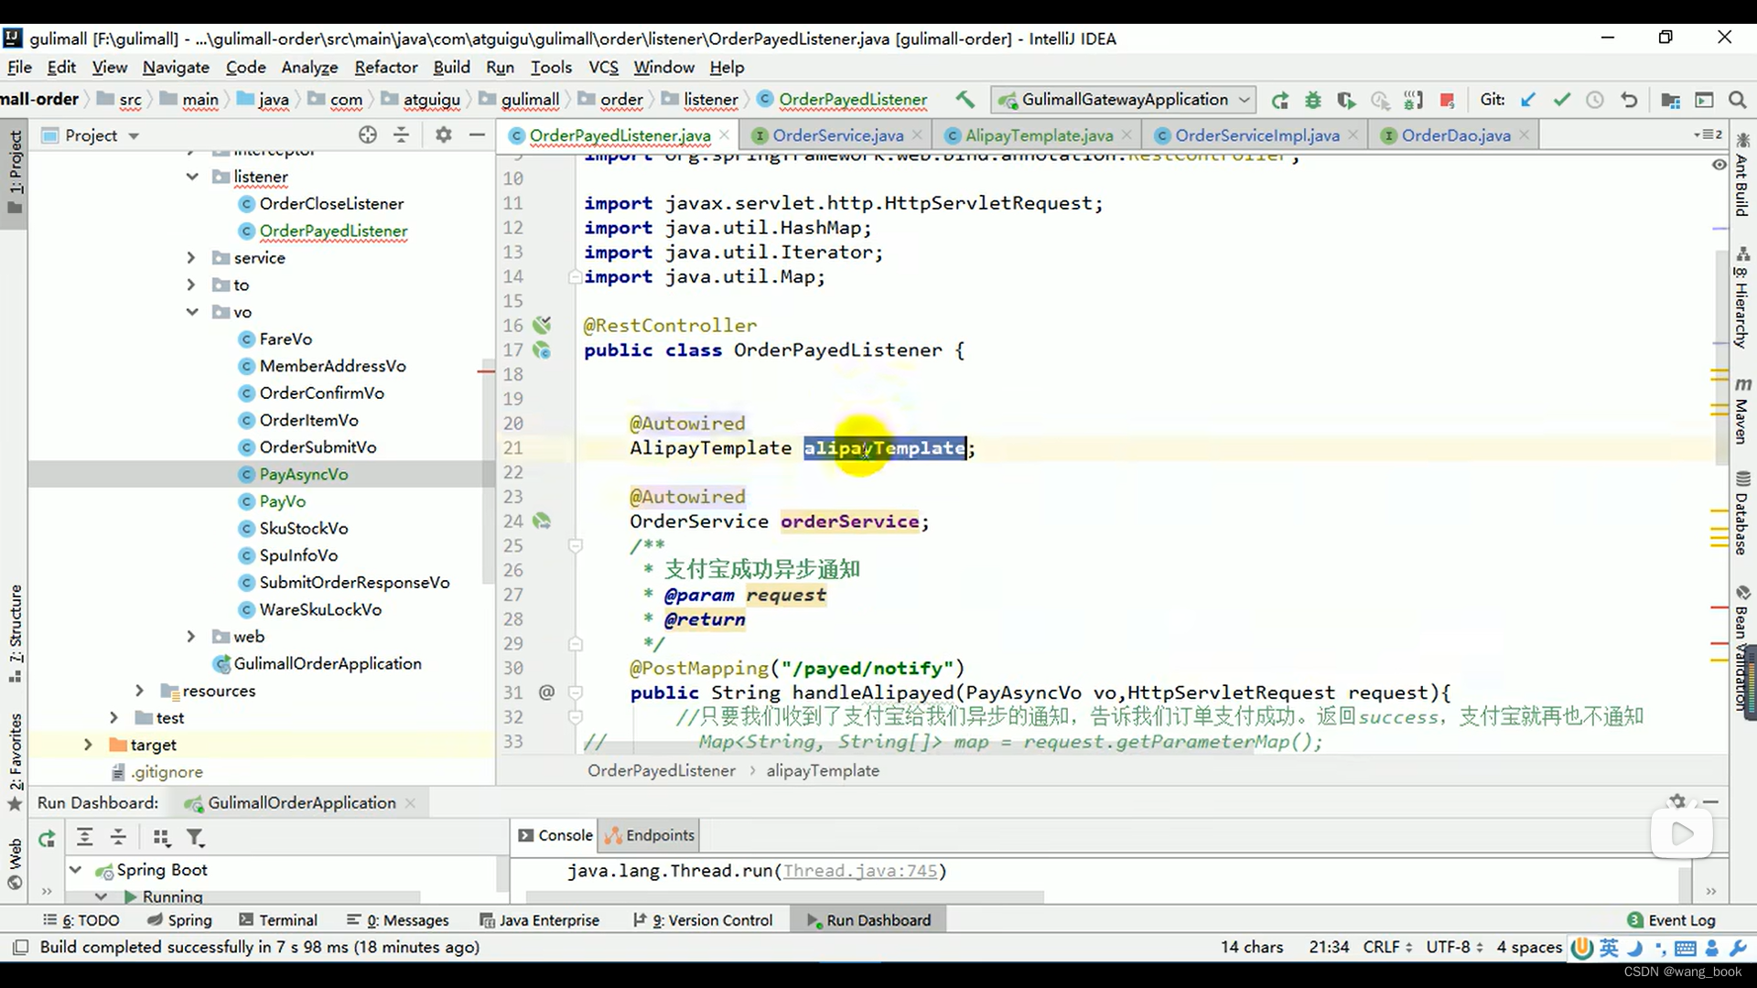1757x988 pixels.
Task: Open the Version Control tool window
Action: click(703, 919)
